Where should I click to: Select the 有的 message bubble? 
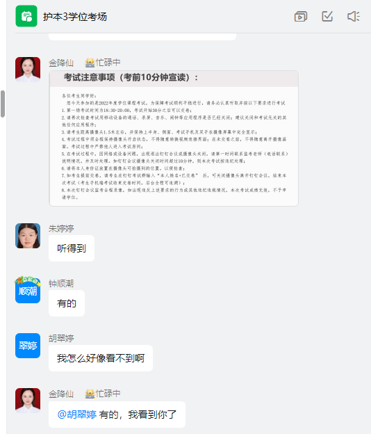coord(67,303)
